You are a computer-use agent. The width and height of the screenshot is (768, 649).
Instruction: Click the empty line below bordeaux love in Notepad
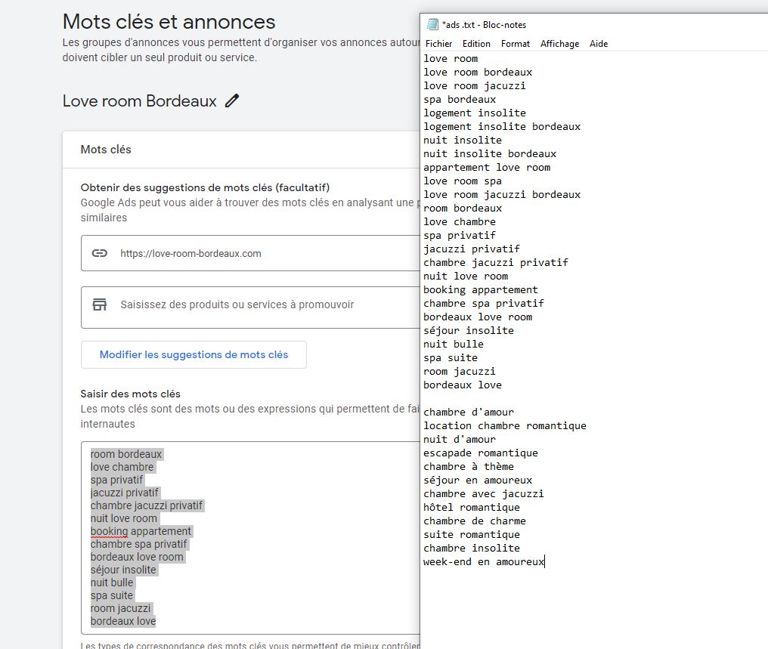click(x=529, y=398)
